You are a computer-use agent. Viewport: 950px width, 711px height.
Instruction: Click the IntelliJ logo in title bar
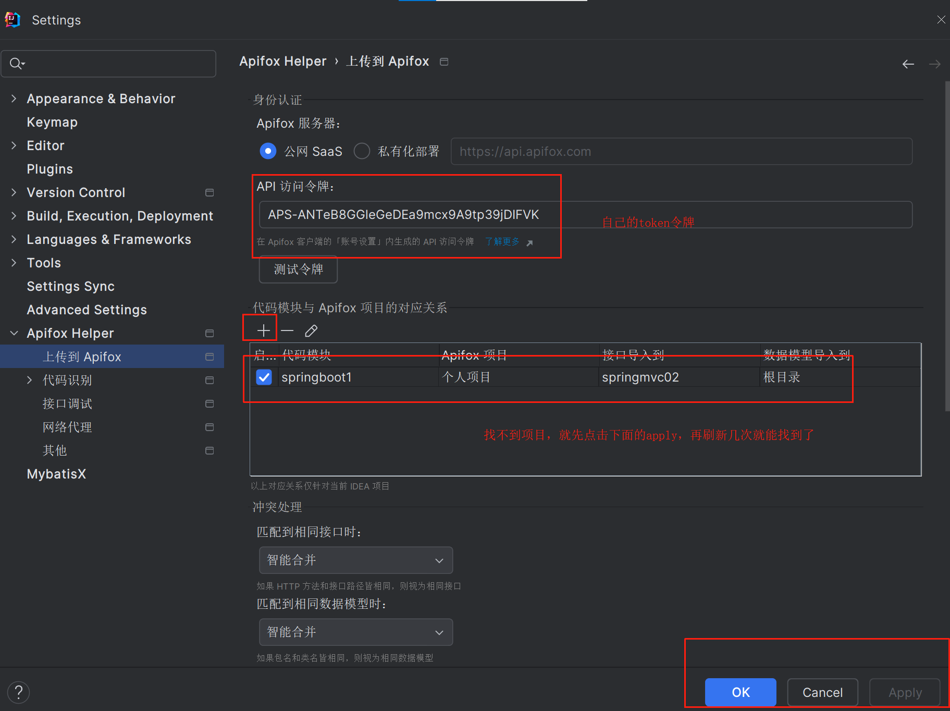[x=13, y=20]
